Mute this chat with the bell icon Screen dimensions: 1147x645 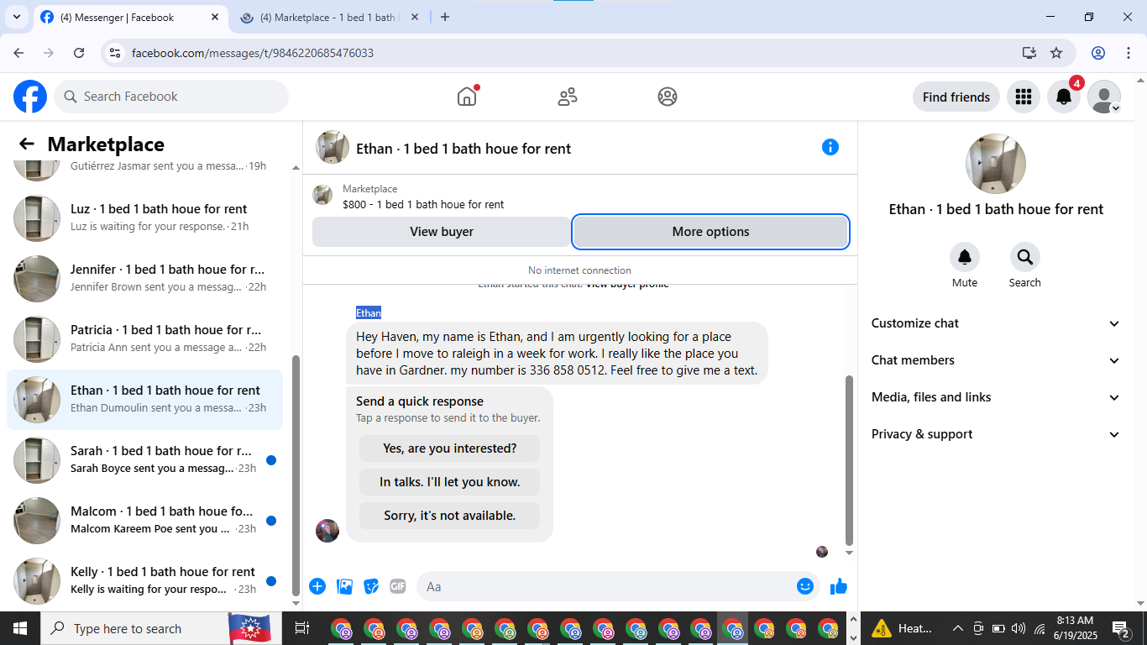point(965,257)
